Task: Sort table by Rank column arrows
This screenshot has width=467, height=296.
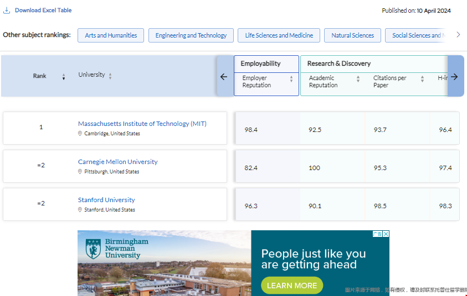Action: click(x=64, y=77)
